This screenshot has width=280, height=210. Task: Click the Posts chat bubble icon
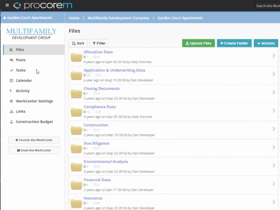click(x=12, y=60)
